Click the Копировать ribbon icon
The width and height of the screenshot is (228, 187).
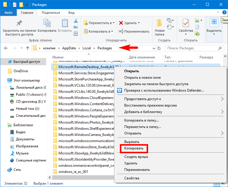(x=47, y=23)
